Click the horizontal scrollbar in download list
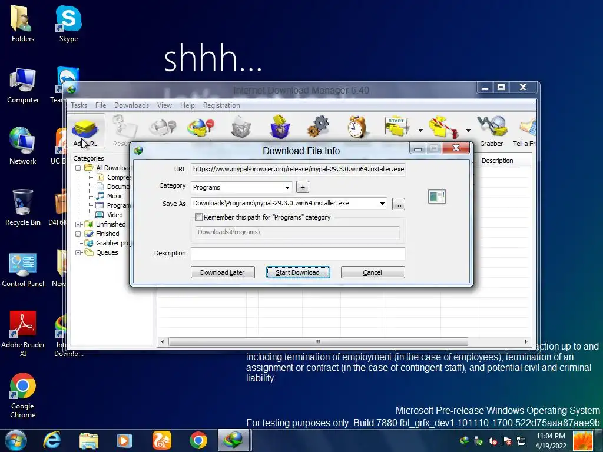 [318, 341]
